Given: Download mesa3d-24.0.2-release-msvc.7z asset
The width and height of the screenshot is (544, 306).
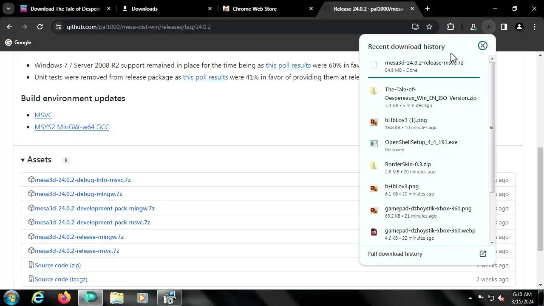Looking at the screenshot, I should 77,251.
